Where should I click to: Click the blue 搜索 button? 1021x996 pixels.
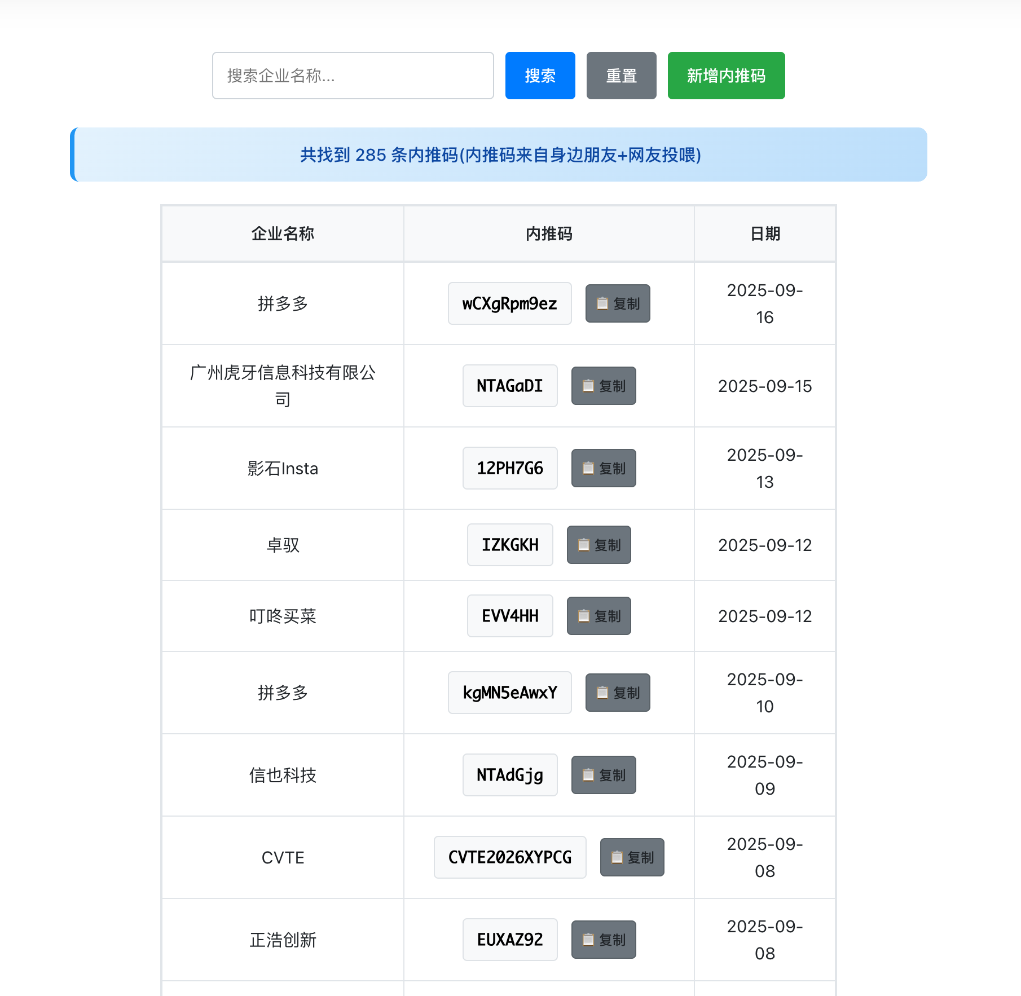tap(539, 75)
